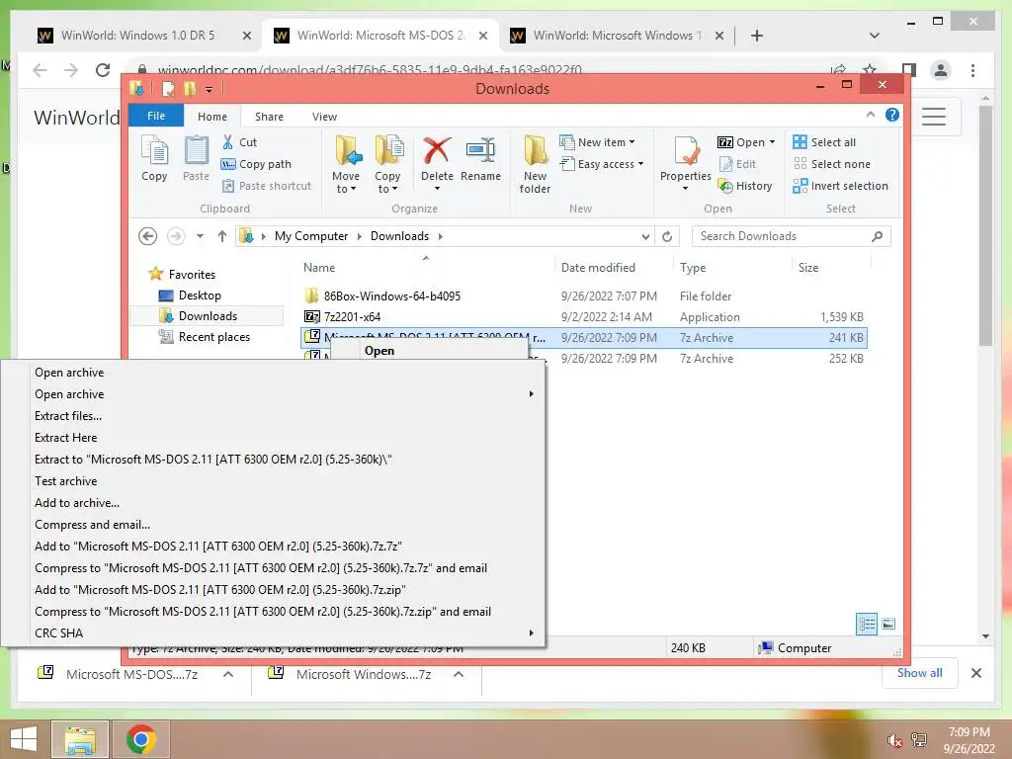The height and width of the screenshot is (759, 1012).
Task: Choose Open in the context menu
Action: (x=379, y=351)
